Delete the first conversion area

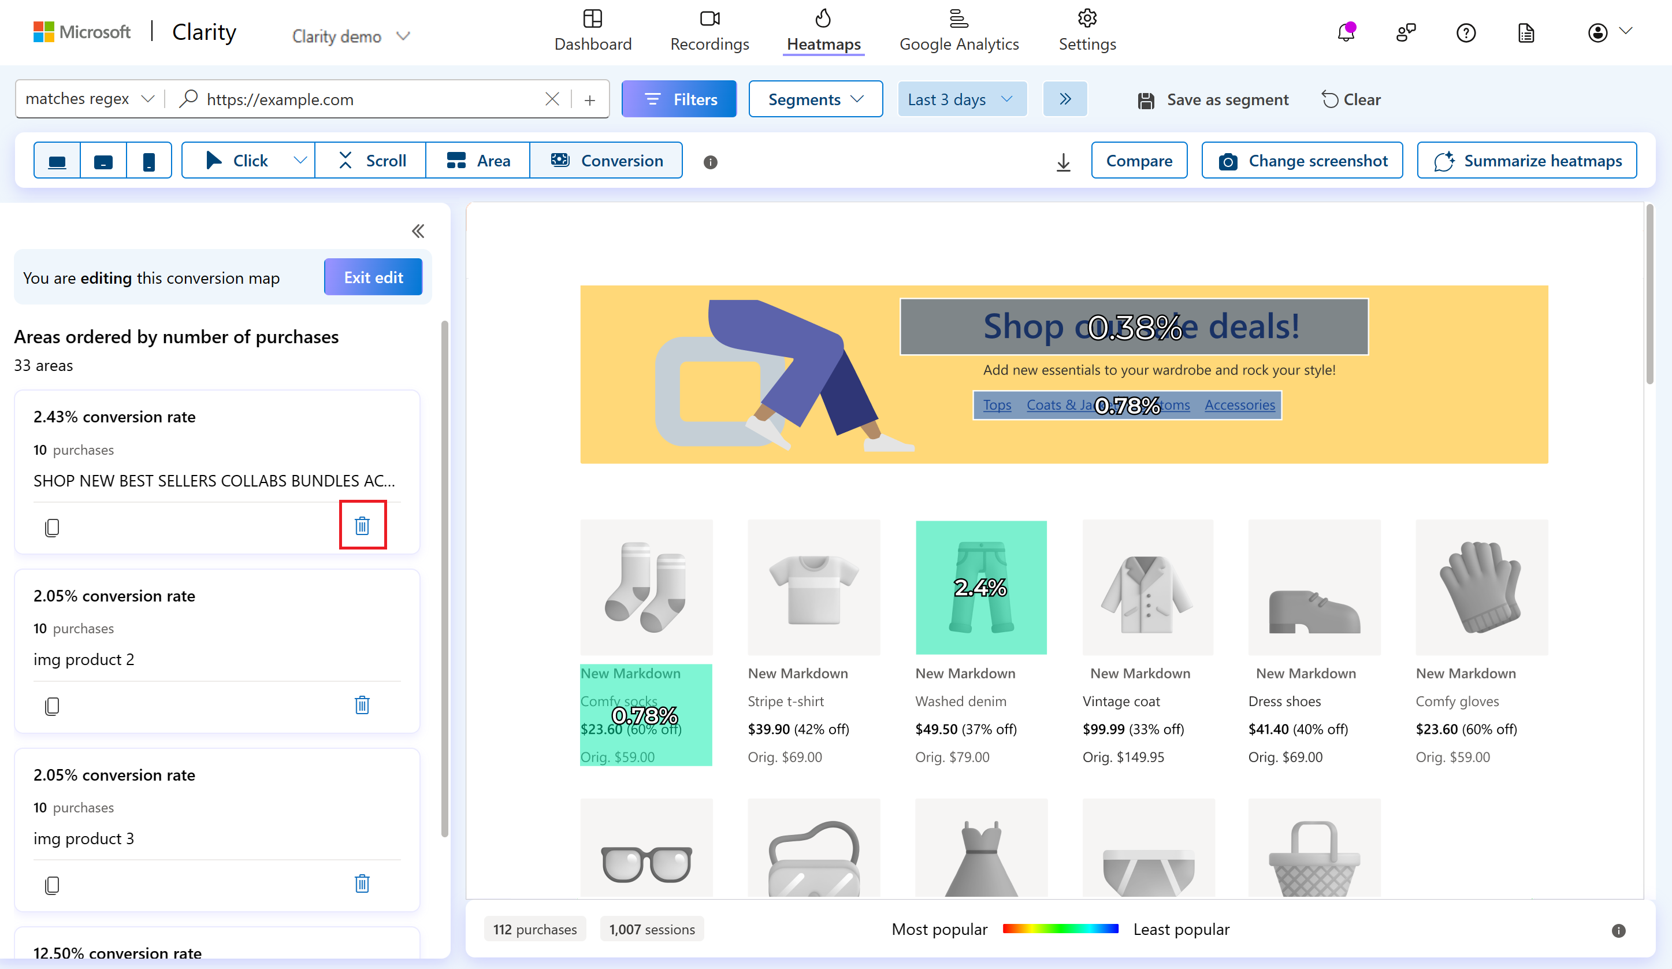(361, 526)
